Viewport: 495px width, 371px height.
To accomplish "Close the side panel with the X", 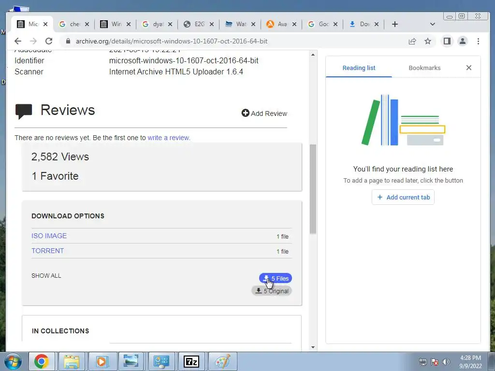I will [x=469, y=68].
